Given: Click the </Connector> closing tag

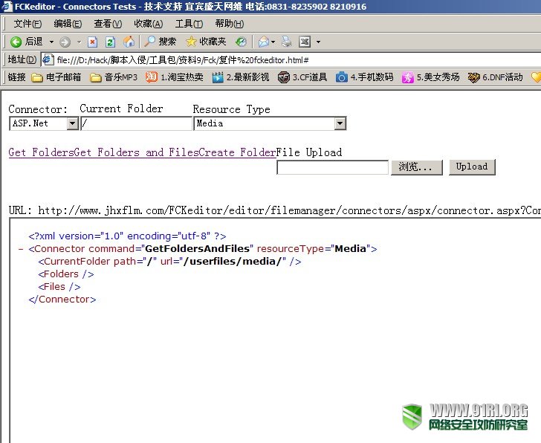Looking at the screenshot, I should click(62, 299).
